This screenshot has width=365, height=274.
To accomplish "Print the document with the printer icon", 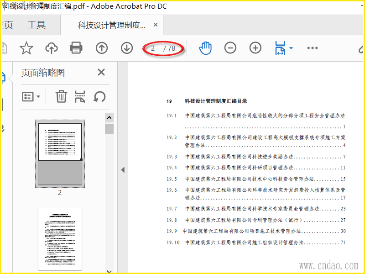I will (76, 48).
